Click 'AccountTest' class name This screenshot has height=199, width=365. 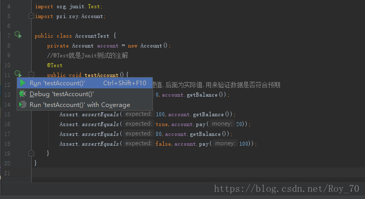(x=92, y=36)
